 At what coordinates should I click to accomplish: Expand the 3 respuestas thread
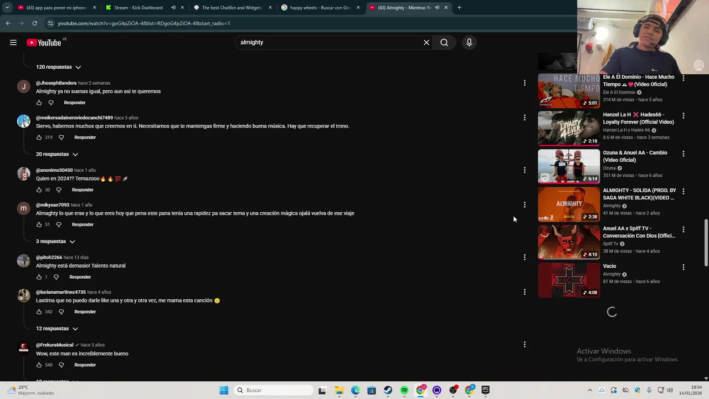55,242
